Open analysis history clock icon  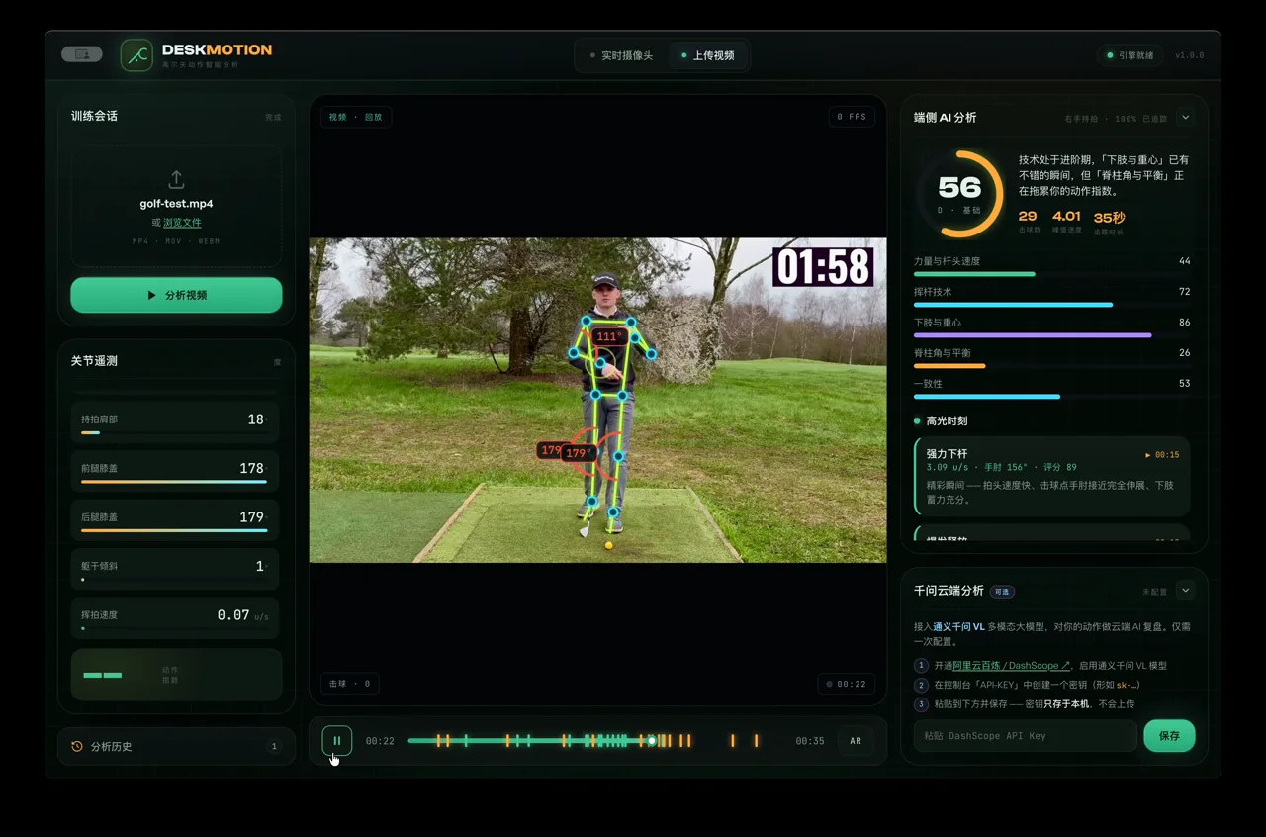point(77,747)
